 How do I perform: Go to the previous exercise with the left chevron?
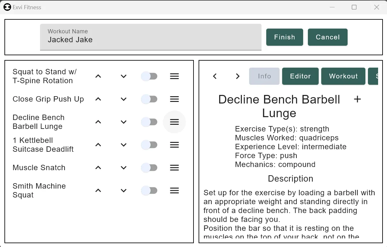215,76
